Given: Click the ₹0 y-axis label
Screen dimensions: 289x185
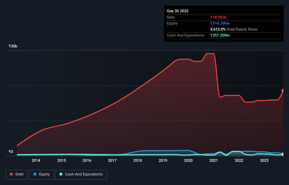Looking at the screenshot, I should tap(11, 152).
